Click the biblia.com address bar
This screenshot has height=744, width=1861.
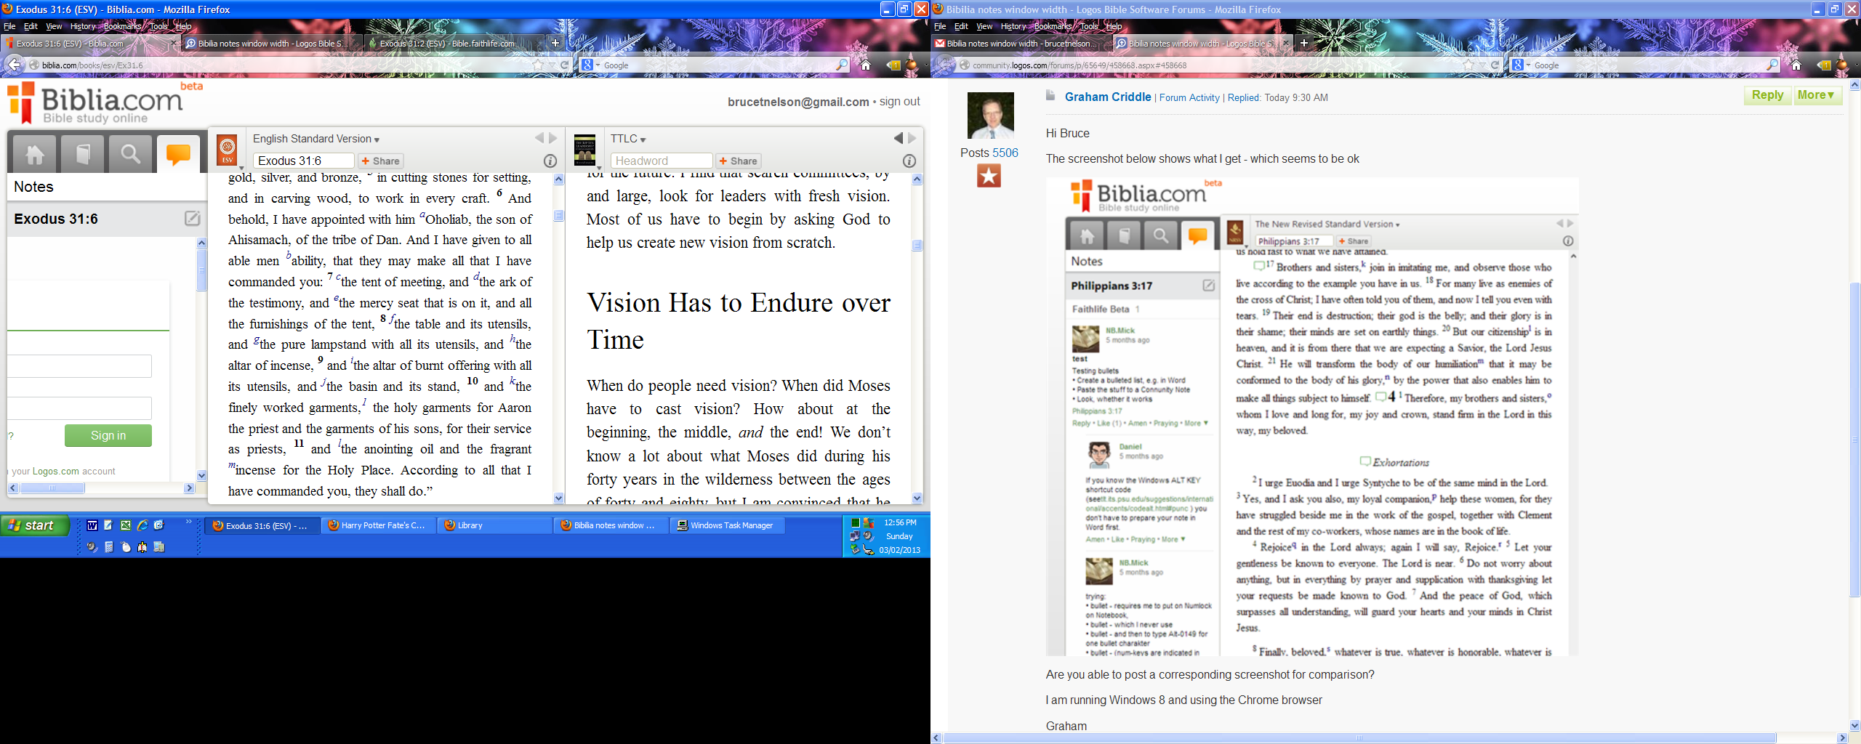pos(284,65)
